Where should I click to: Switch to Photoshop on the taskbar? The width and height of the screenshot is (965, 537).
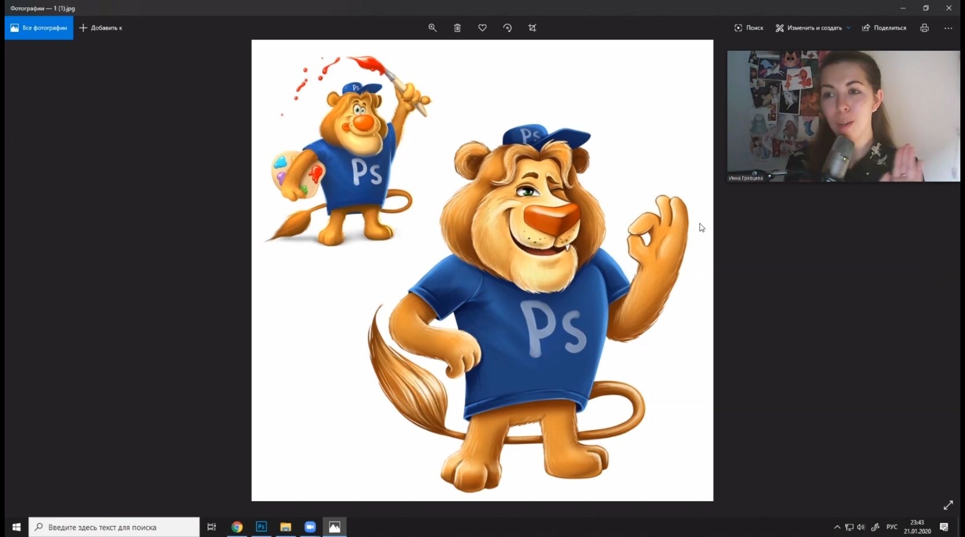(261, 527)
